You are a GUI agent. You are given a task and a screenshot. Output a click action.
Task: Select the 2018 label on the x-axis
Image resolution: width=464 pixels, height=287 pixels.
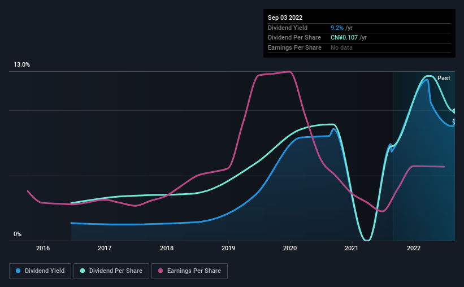167,248
